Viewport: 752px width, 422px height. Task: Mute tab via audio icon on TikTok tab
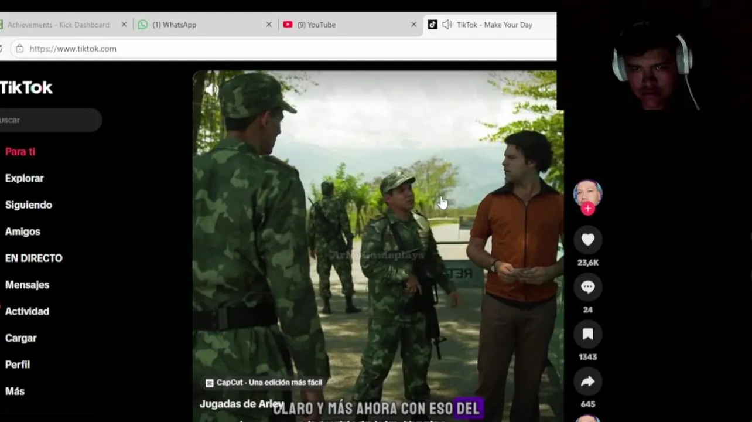447,25
